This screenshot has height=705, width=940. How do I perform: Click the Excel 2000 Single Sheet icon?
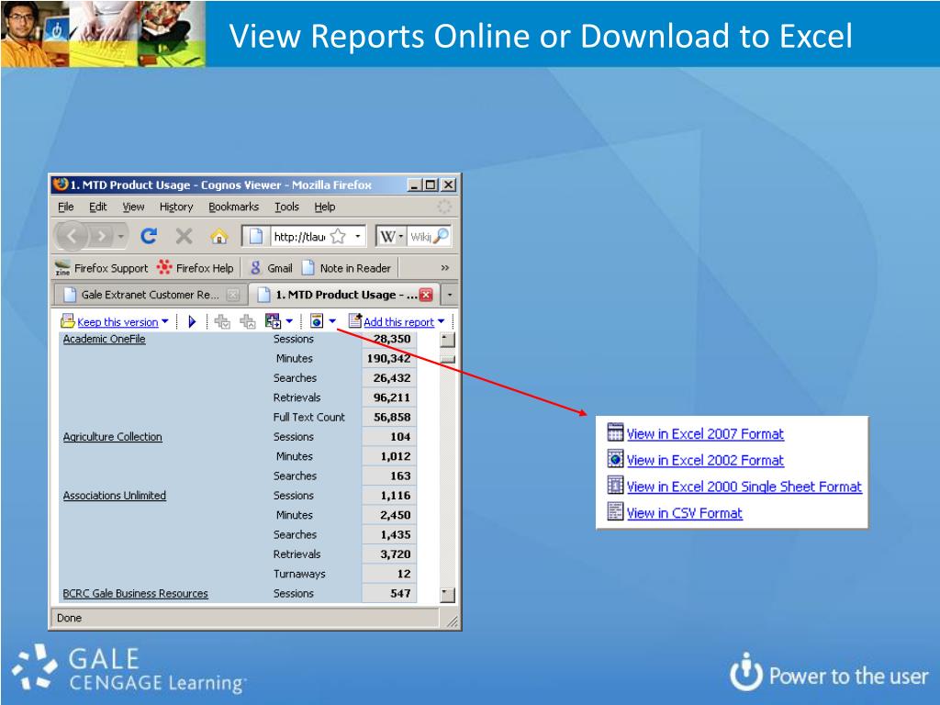pos(615,485)
